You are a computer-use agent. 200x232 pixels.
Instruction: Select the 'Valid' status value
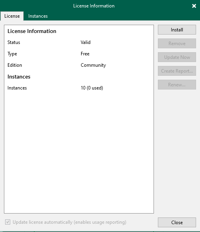[x=85, y=42]
